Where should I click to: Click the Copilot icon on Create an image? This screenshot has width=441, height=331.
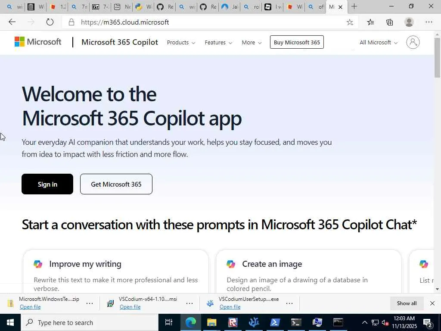pyautogui.click(x=231, y=264)
